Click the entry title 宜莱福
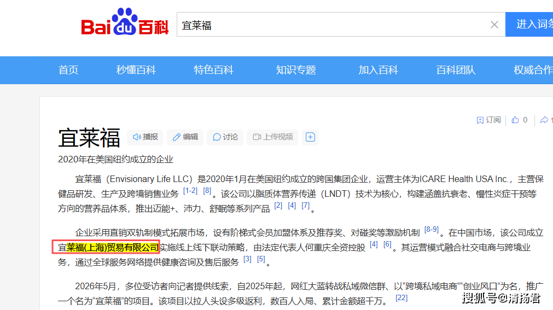Image resolution: width=553 pixels, height=310 pixels. pos(89,138)
